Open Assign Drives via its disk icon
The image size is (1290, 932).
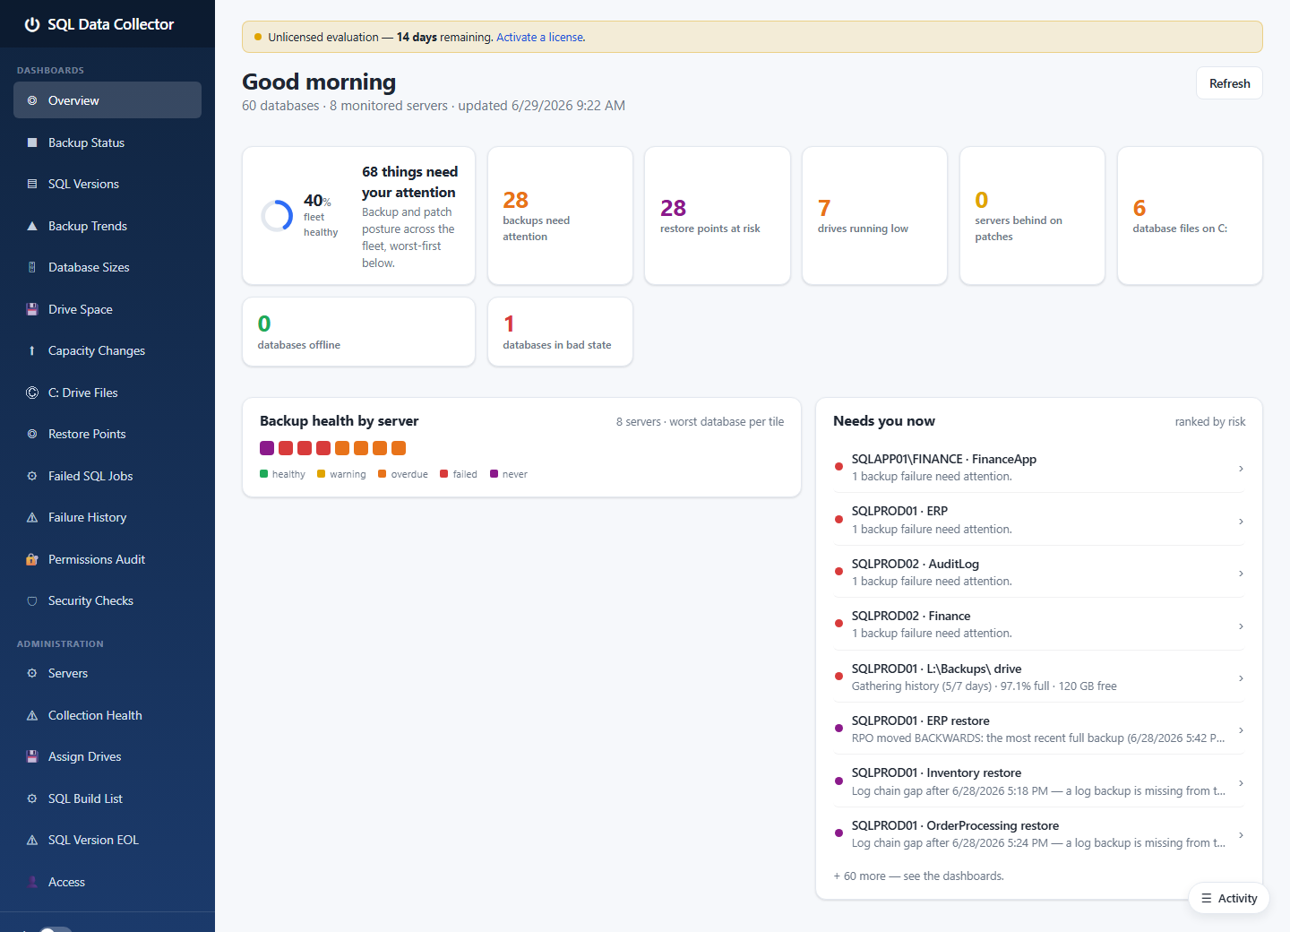(x=32, y=756)
